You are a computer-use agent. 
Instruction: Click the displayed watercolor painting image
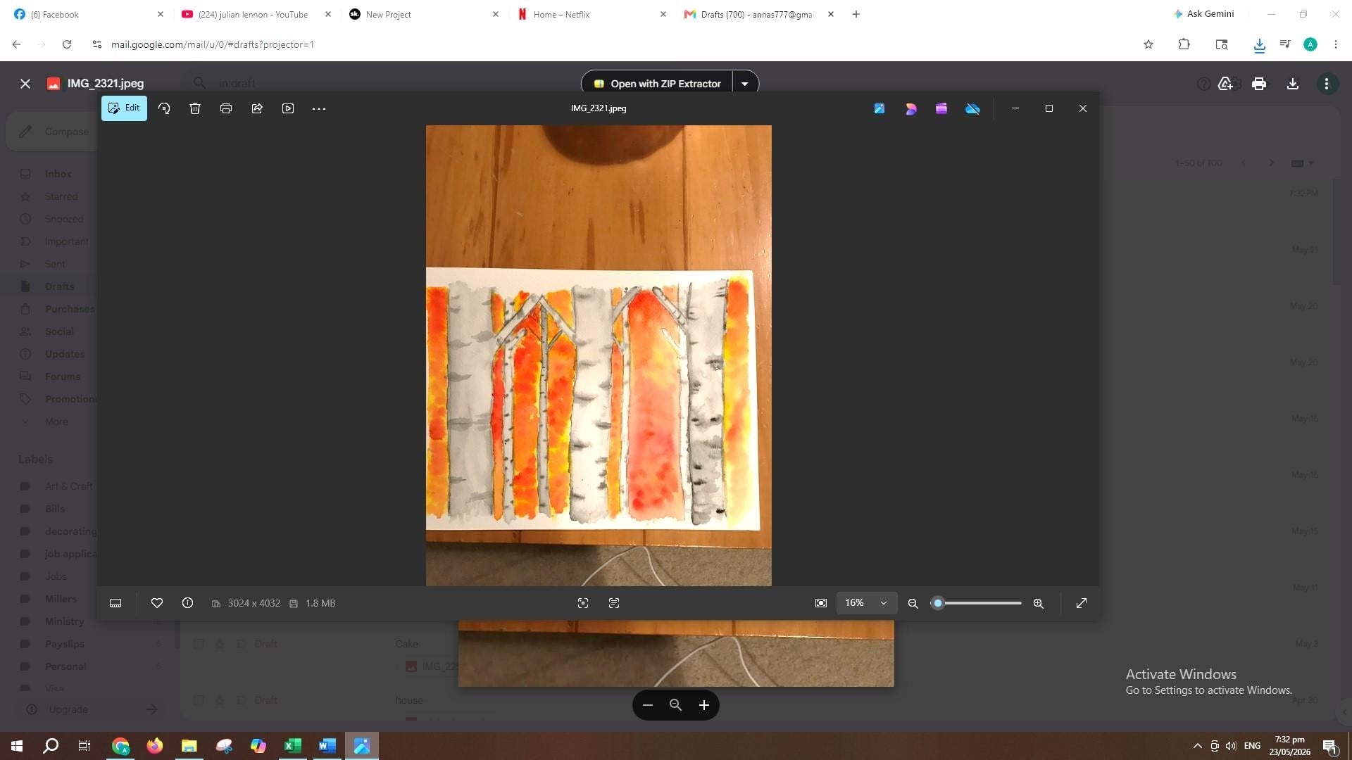599,355
